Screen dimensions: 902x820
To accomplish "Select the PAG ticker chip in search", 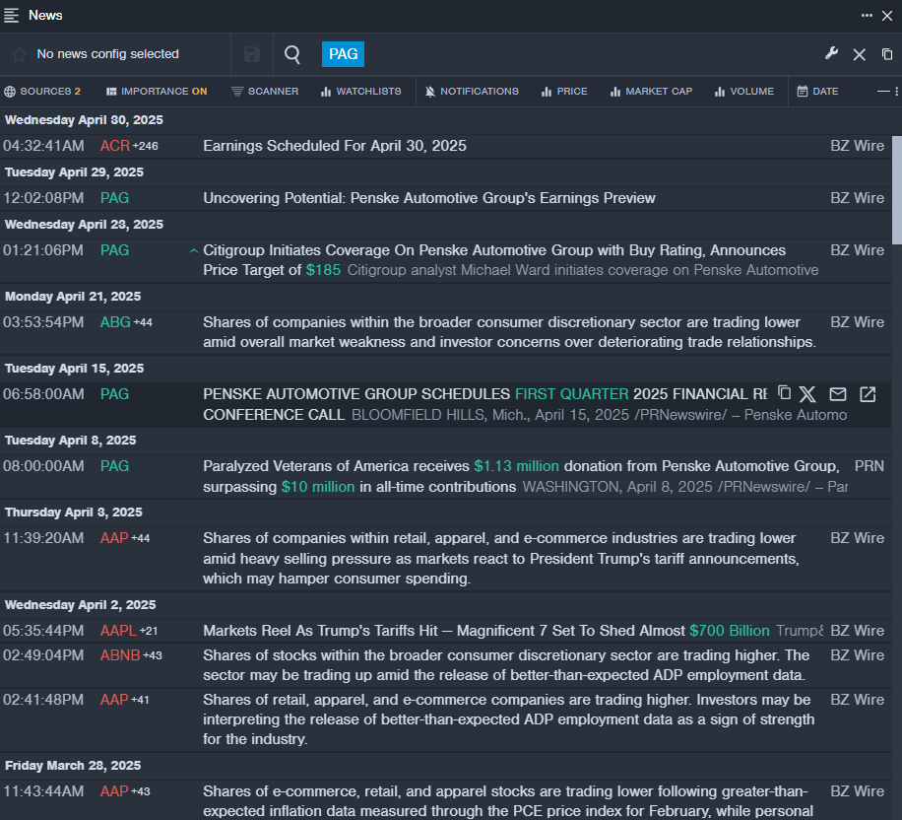I will pyautogui.click(x=343, y=54).
